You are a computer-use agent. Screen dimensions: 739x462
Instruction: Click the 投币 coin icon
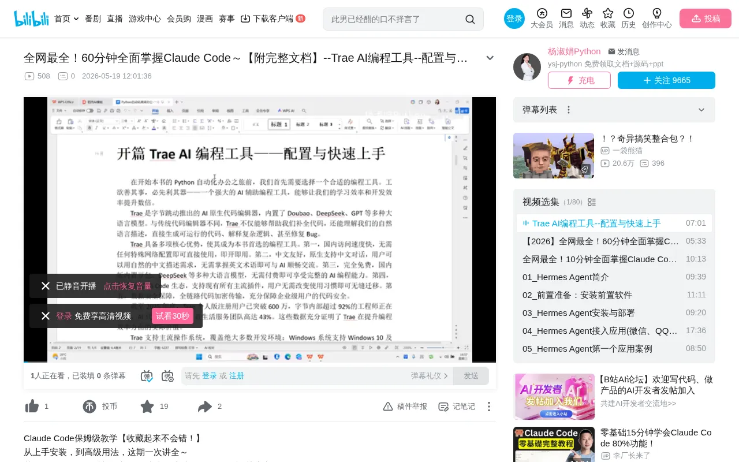89,407
